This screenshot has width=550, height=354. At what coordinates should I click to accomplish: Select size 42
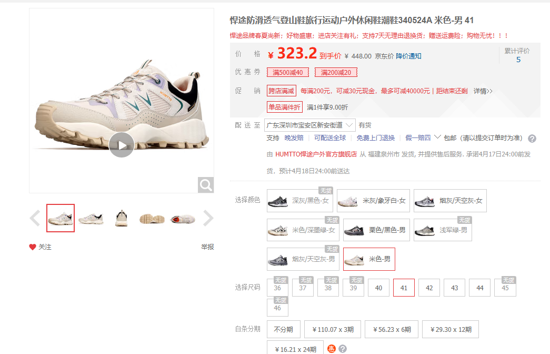click(x=429, y=288)
